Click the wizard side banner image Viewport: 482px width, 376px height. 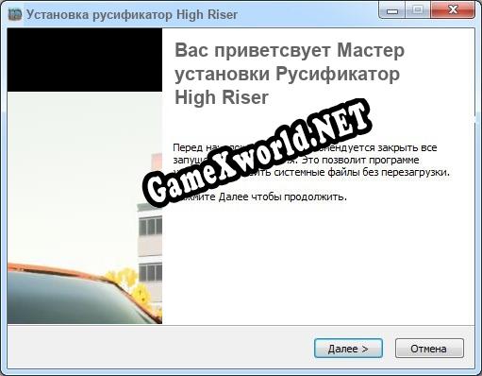[x=85, y=176]
